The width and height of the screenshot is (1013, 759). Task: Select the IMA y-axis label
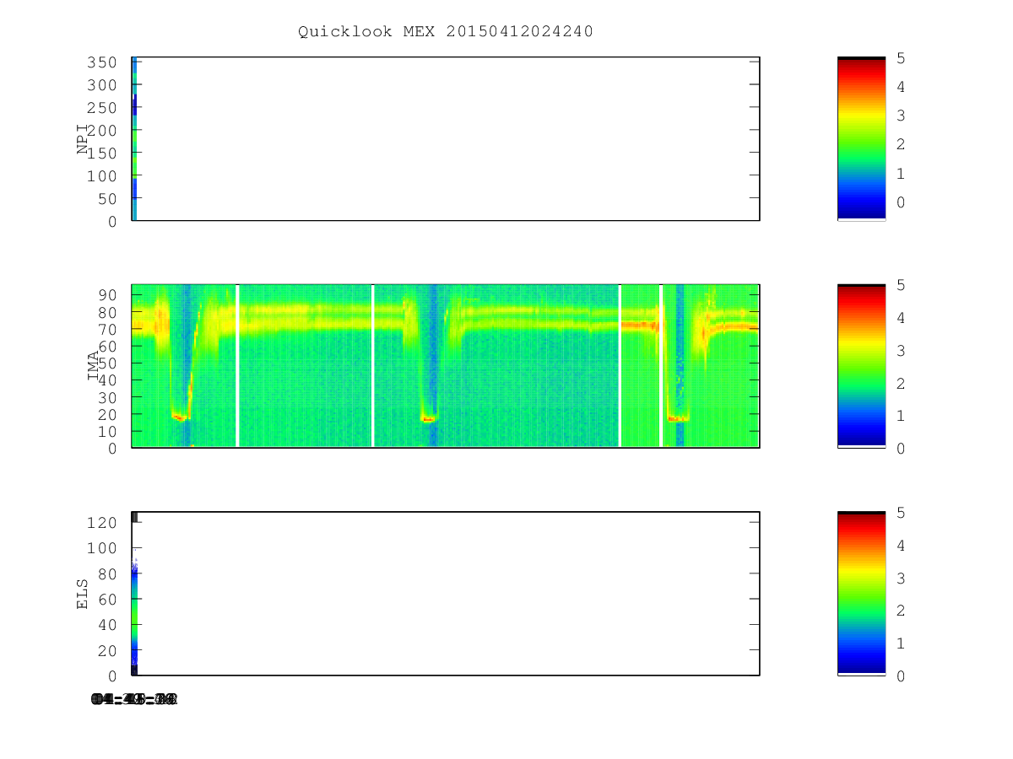click(x=94, y=367)
